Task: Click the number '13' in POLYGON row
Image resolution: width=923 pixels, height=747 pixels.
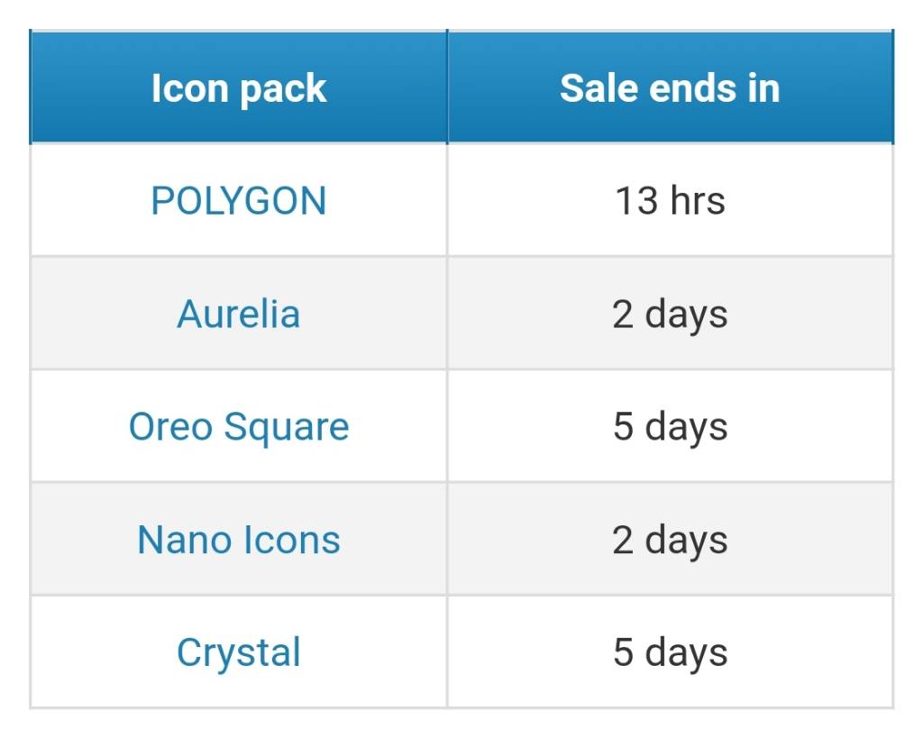Action: tap(636, 201)
